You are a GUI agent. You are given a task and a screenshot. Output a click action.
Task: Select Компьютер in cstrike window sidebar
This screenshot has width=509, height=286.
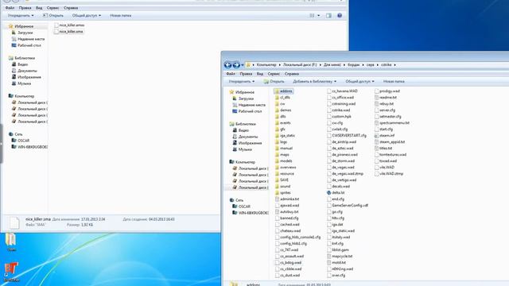[242, 162]
